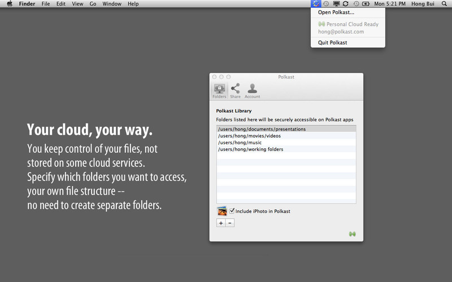This screenshot has height=282, width=452.
Task: Remove folder with the minus button
Action: (230, 223)
